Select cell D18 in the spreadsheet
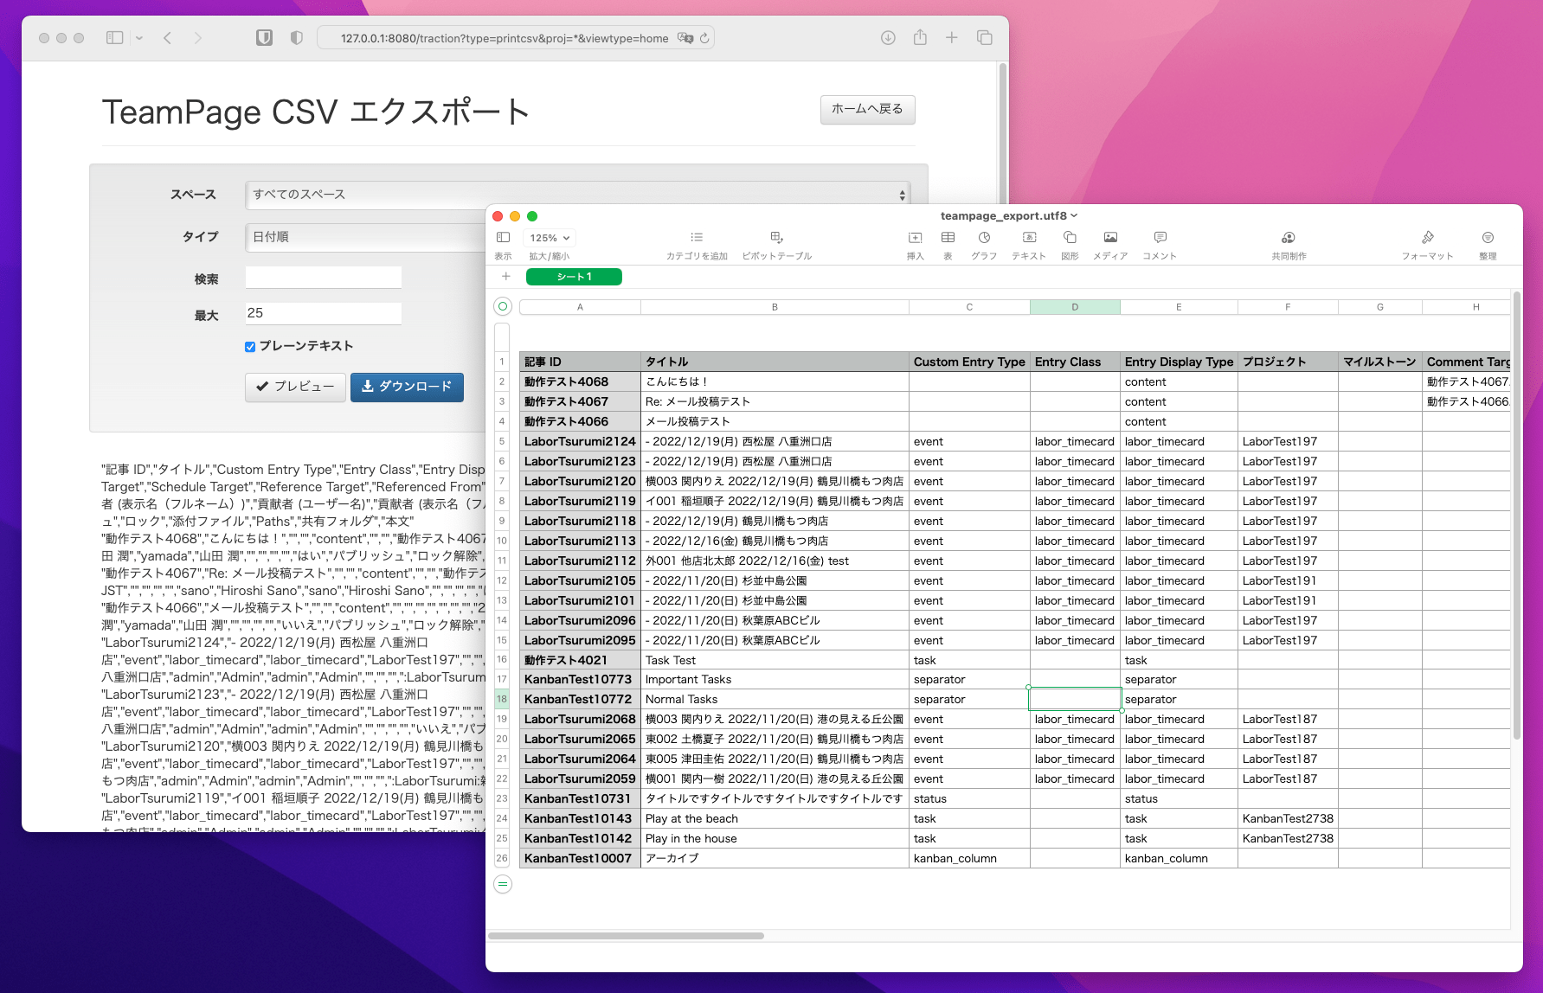The image size is (1543, 993). click(1074, 698)
